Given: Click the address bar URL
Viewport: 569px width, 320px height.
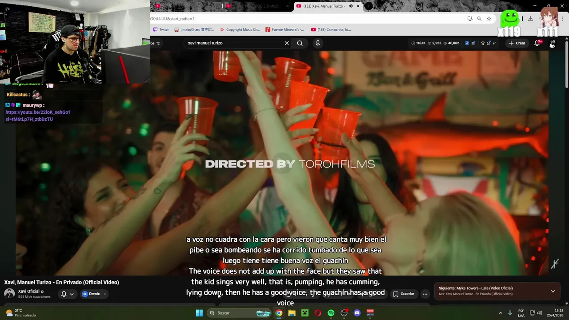Looking at the screenshot, I should pos(172,19).
